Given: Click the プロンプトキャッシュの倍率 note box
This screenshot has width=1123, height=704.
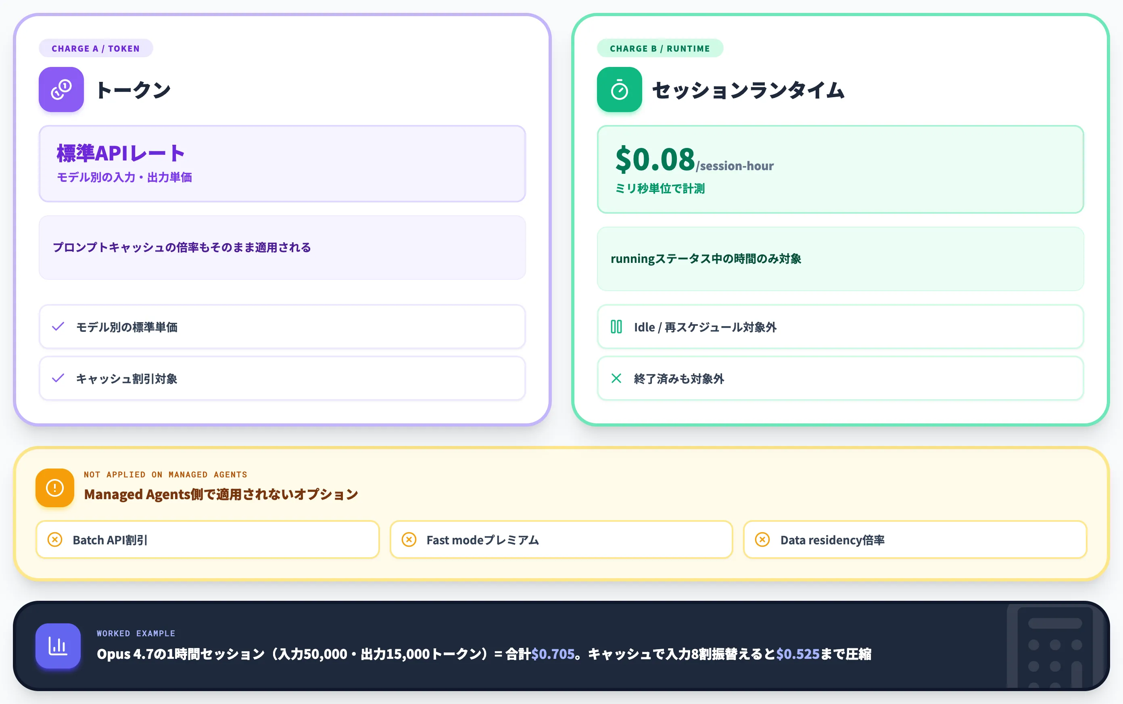Looking at the screenshot, I should [282, 247].
